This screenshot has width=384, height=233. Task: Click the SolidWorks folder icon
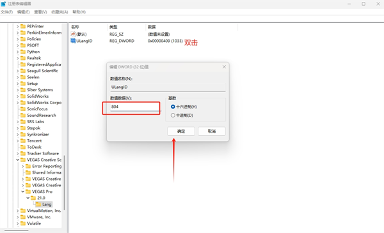[x=23, y=96]
